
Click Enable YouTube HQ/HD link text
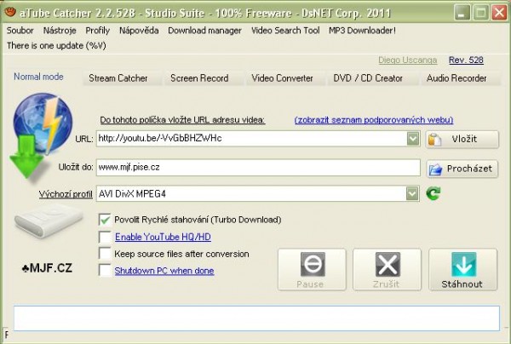163,237
